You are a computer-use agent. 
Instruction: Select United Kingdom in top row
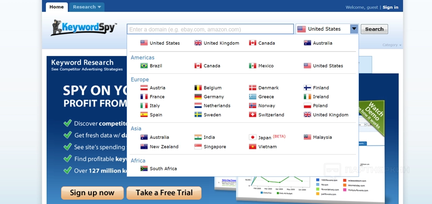click(x=216, y=43)
